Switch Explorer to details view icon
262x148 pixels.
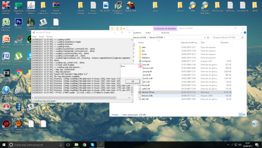click(x=241, y=115)
